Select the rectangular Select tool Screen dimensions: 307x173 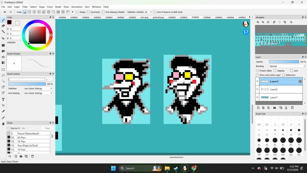pyautogui.click(x=3, y=69)
